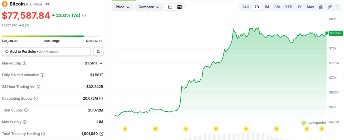
Task: Click the last yellow news marker below chart
Action: (x=321, y=129)
